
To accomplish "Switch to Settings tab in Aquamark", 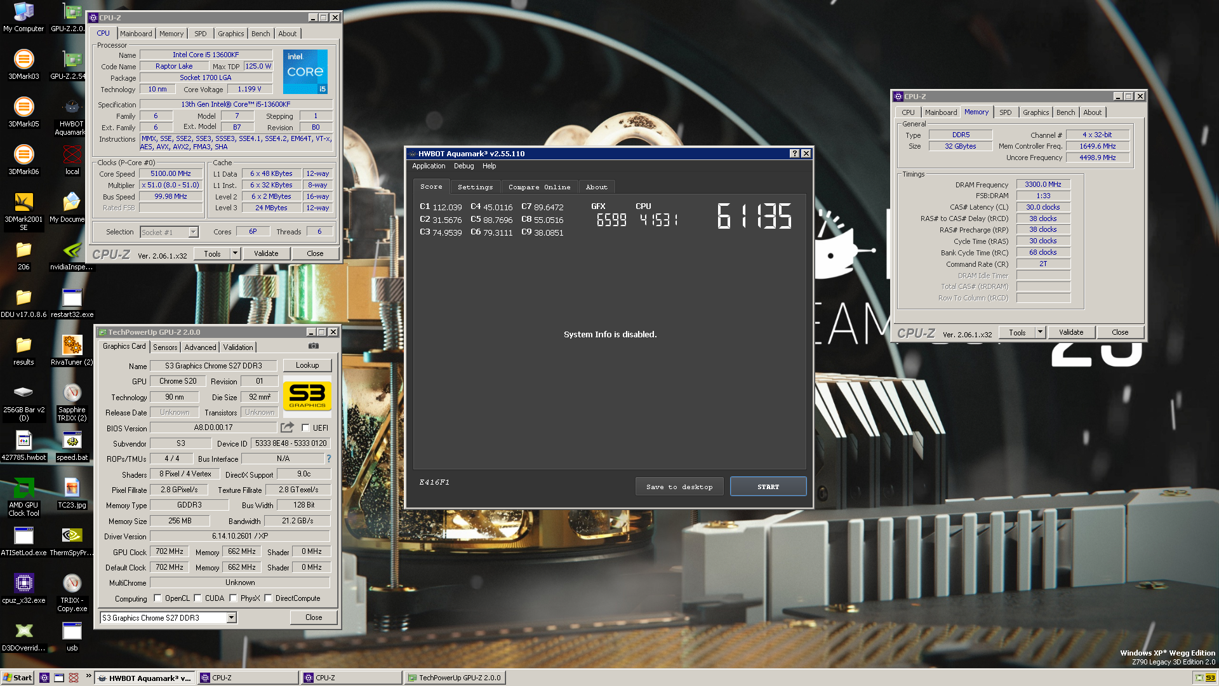I will click(475, 187).
